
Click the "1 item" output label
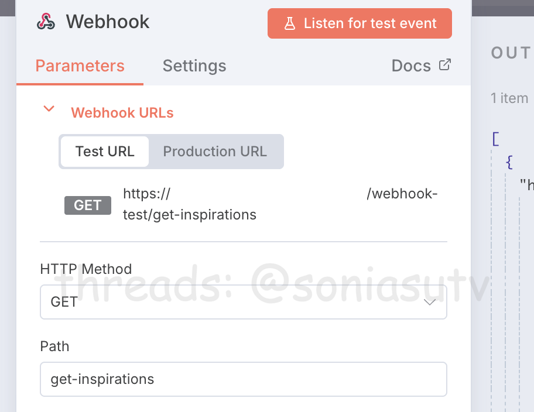tap(510, 98)
